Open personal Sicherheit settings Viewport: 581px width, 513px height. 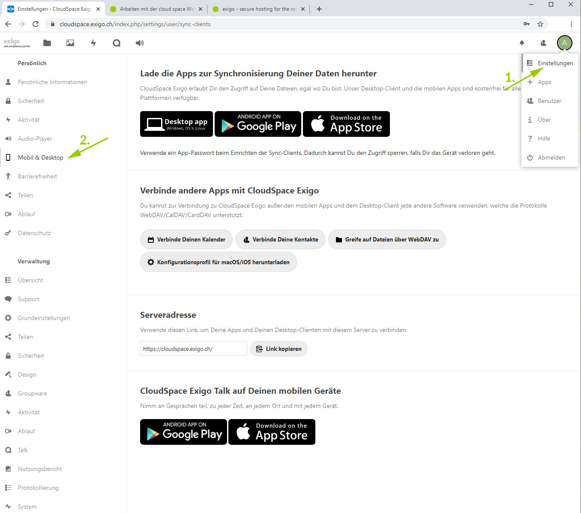[x=63, y=101]
